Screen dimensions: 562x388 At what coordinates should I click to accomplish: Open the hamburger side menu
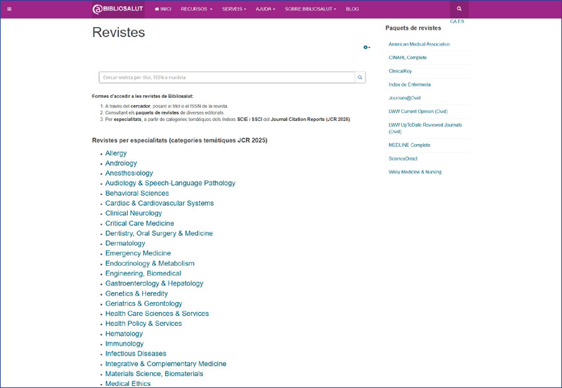pyautogui.click(x=9, y=9)
